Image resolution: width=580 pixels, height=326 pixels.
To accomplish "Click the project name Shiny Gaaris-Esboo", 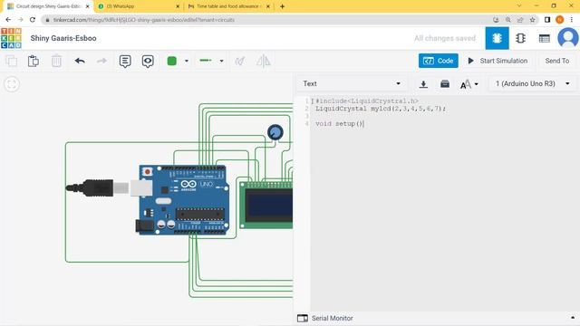I will coord(63,38).
